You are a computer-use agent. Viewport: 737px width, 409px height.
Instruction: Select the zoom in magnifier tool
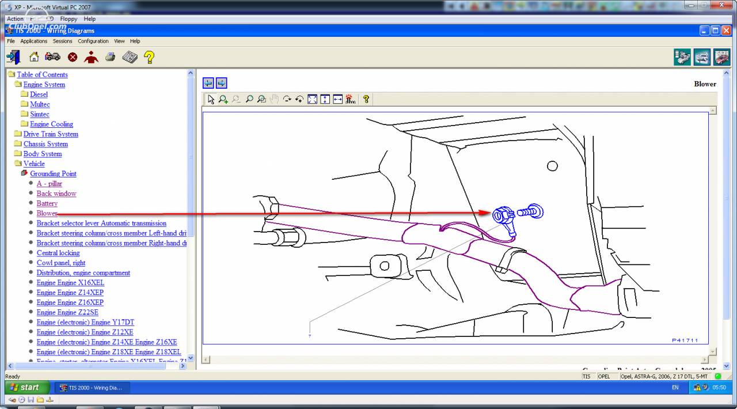click(223, 99)
